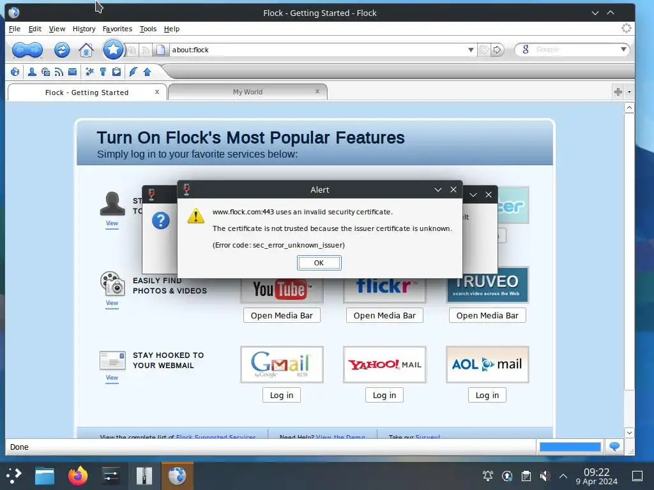Click View link under photos and videos icon
Image resolution: width=654 pixels, height=490 pixels.
coord(112,303)
